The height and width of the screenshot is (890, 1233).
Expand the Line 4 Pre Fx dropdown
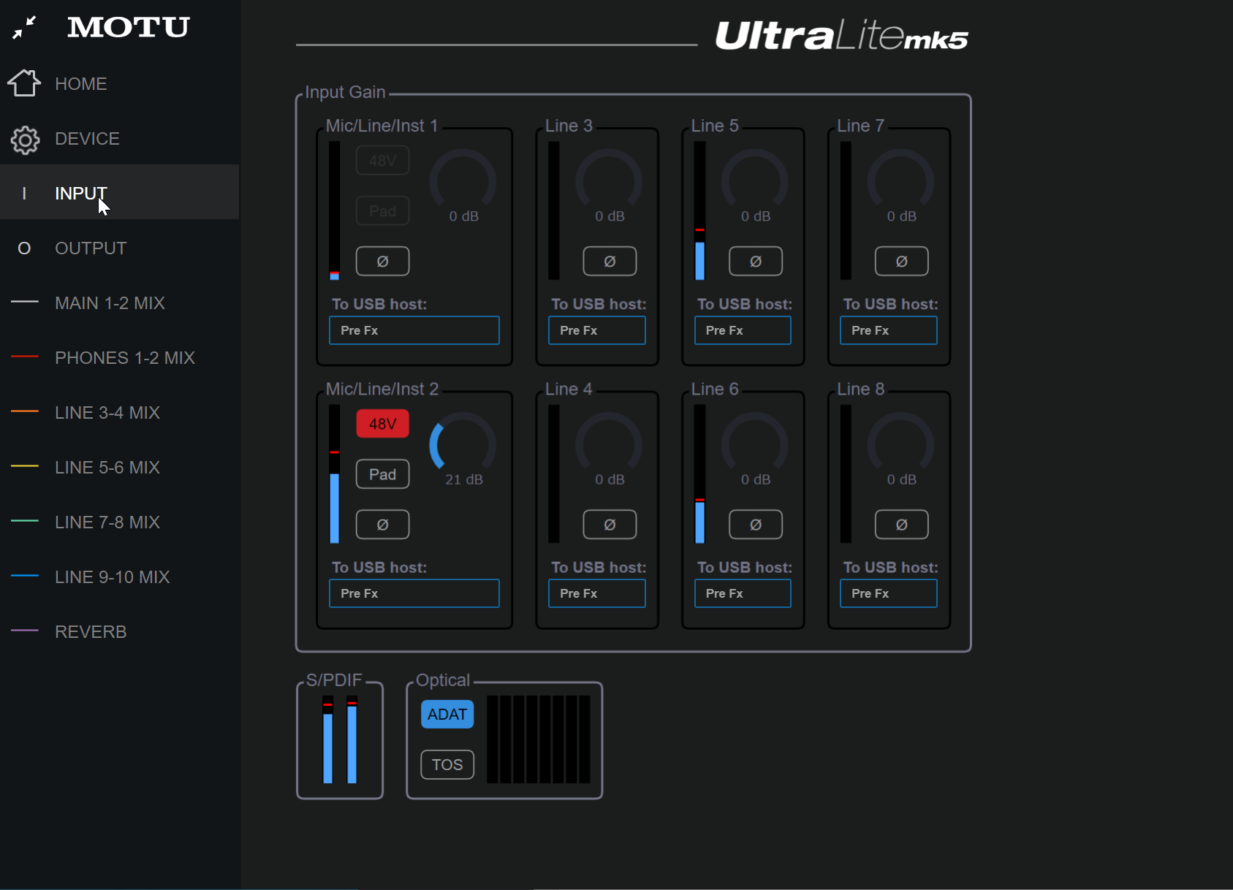point(596,593)
